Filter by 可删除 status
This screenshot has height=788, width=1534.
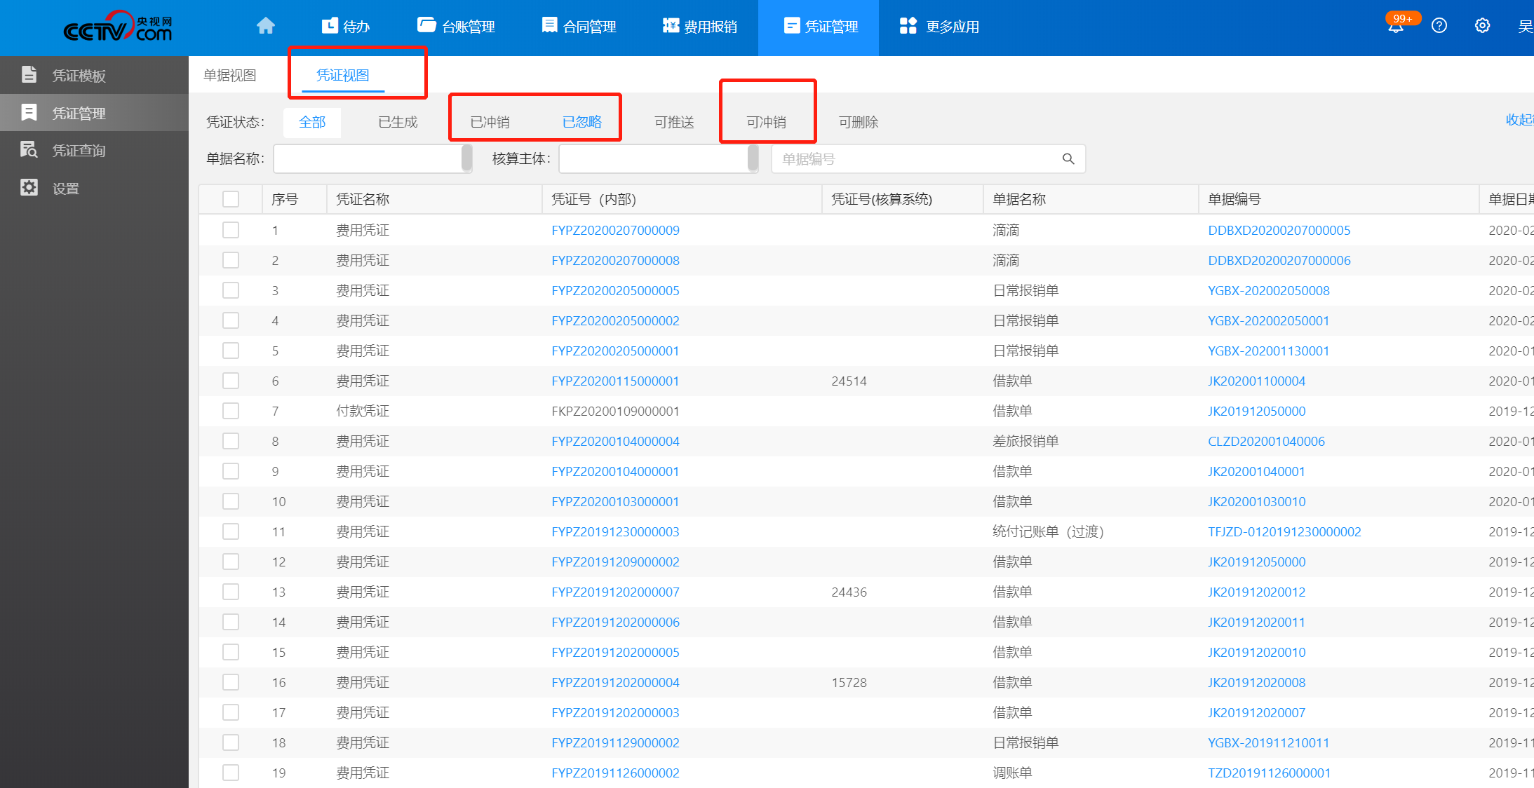click(859, 122)
